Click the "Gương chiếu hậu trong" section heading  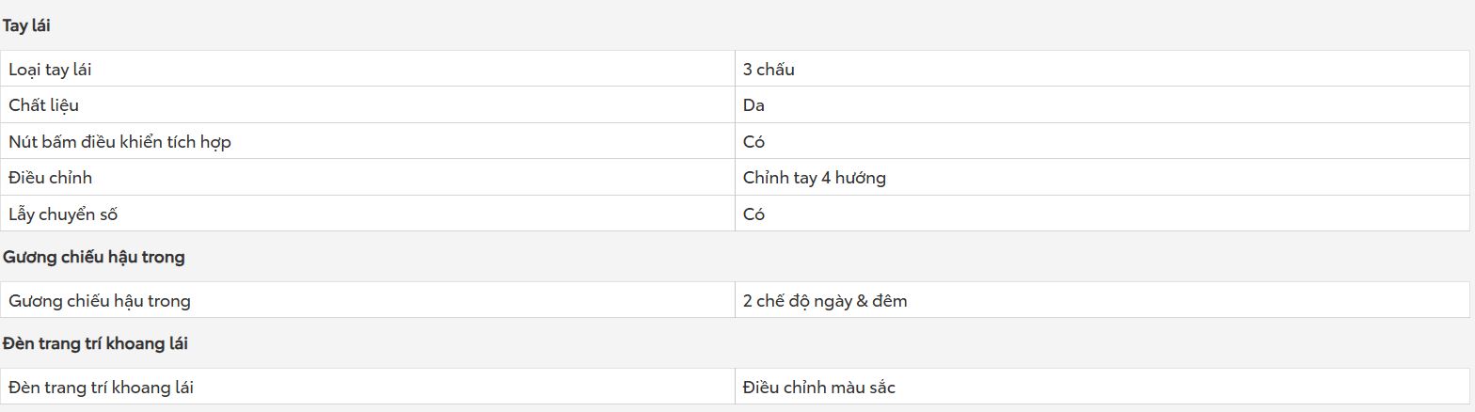[93, 257]
